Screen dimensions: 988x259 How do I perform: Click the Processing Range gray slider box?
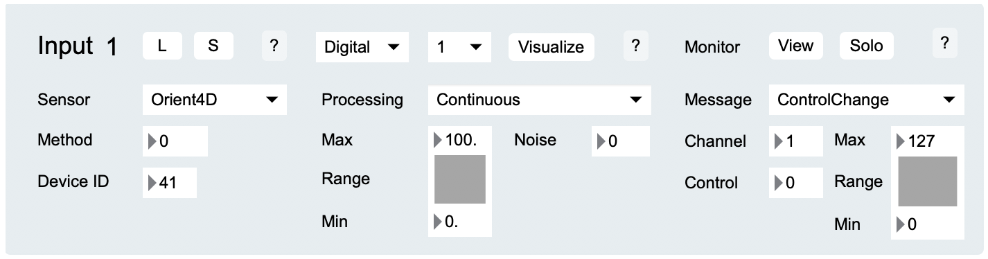pyautogui.click(x=460, y=179)
